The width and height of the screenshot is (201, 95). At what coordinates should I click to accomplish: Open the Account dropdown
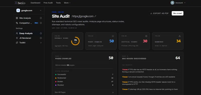pos(180,3)
